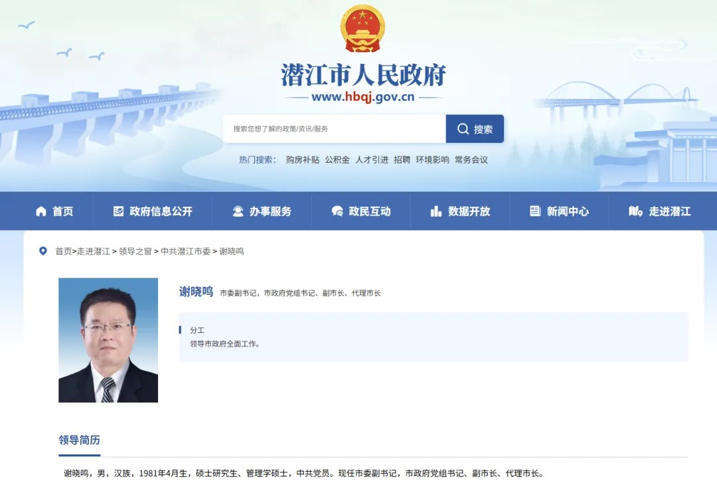This screenshot has width=717, height=491.
Task: Click the 分工 section label
Action: [197, 330]
